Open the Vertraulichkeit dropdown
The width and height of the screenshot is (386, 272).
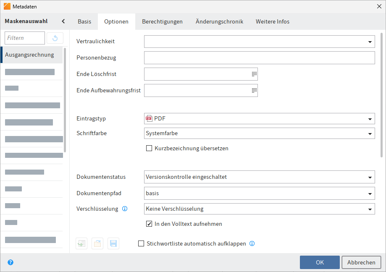pos(370,41)
